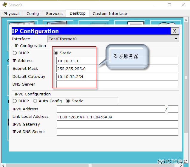Click the IPv6 Gateway field
Viewport: 190px width, 167px height.
pos(118,124)
